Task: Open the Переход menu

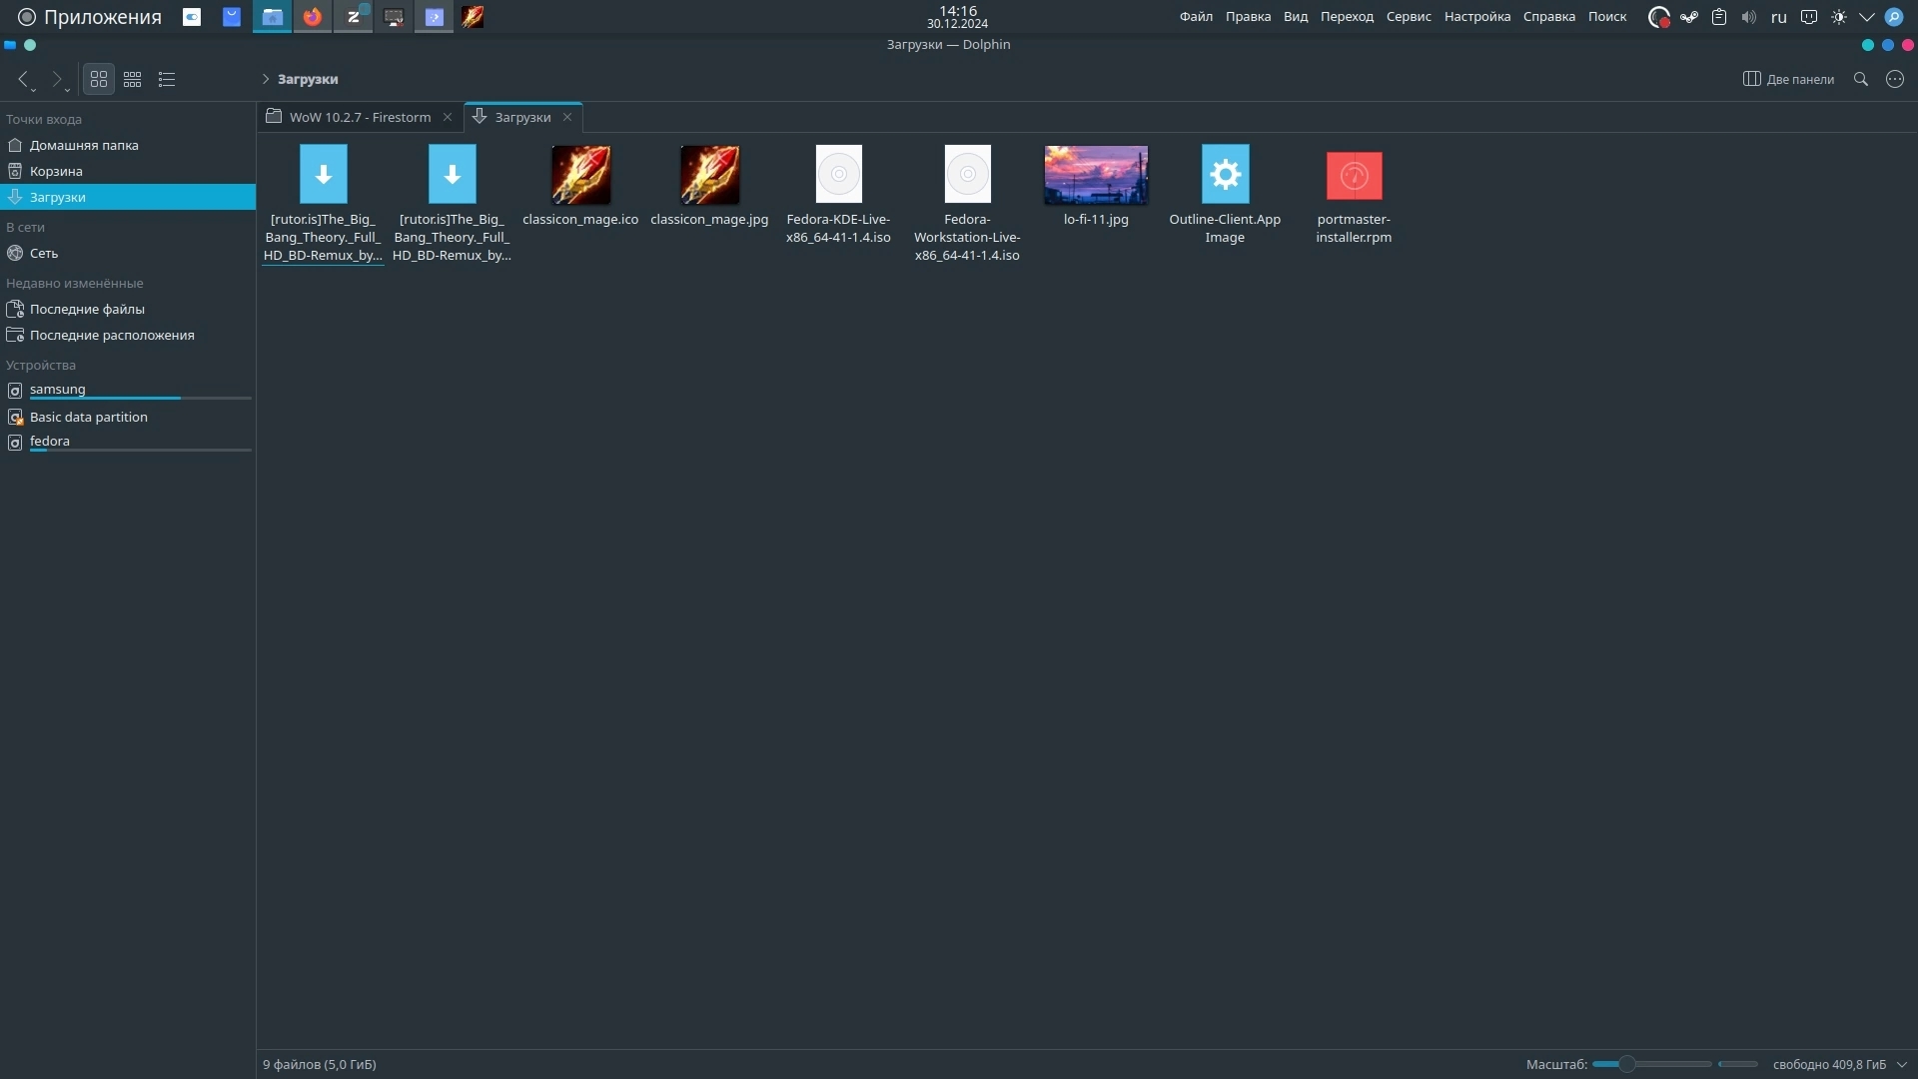Action: click(x=1347, y=17)
